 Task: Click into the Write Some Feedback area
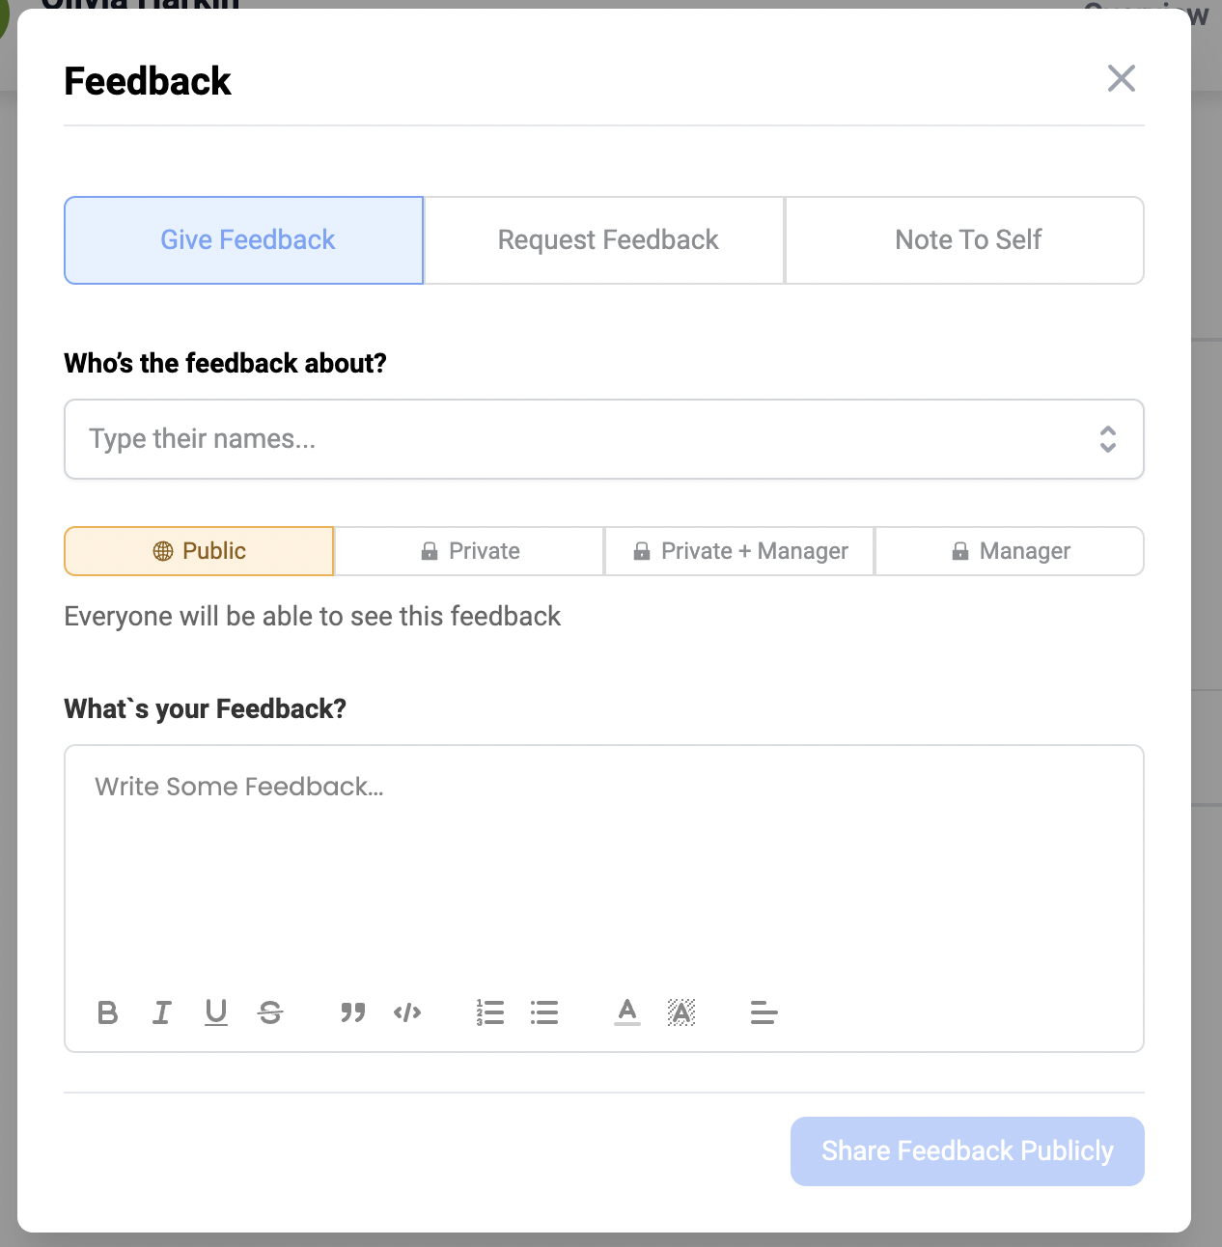click(604, 869)
